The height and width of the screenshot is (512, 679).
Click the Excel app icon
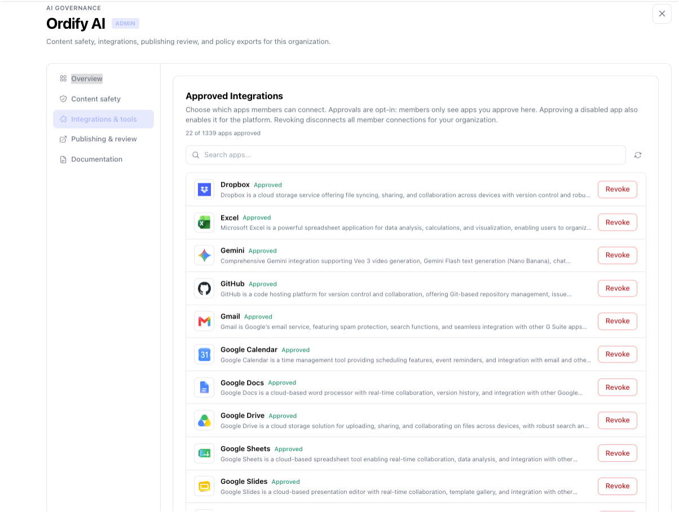coord(204,222)
